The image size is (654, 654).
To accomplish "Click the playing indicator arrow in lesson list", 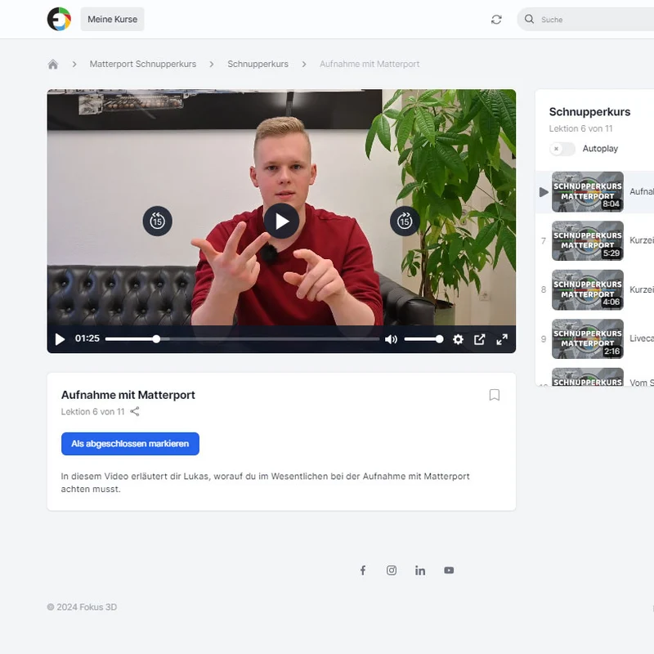I will [544, 192].
